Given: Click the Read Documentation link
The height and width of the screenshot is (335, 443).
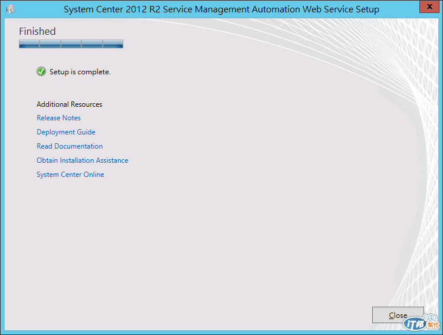Looking at the screenshot, I should 70,146.
